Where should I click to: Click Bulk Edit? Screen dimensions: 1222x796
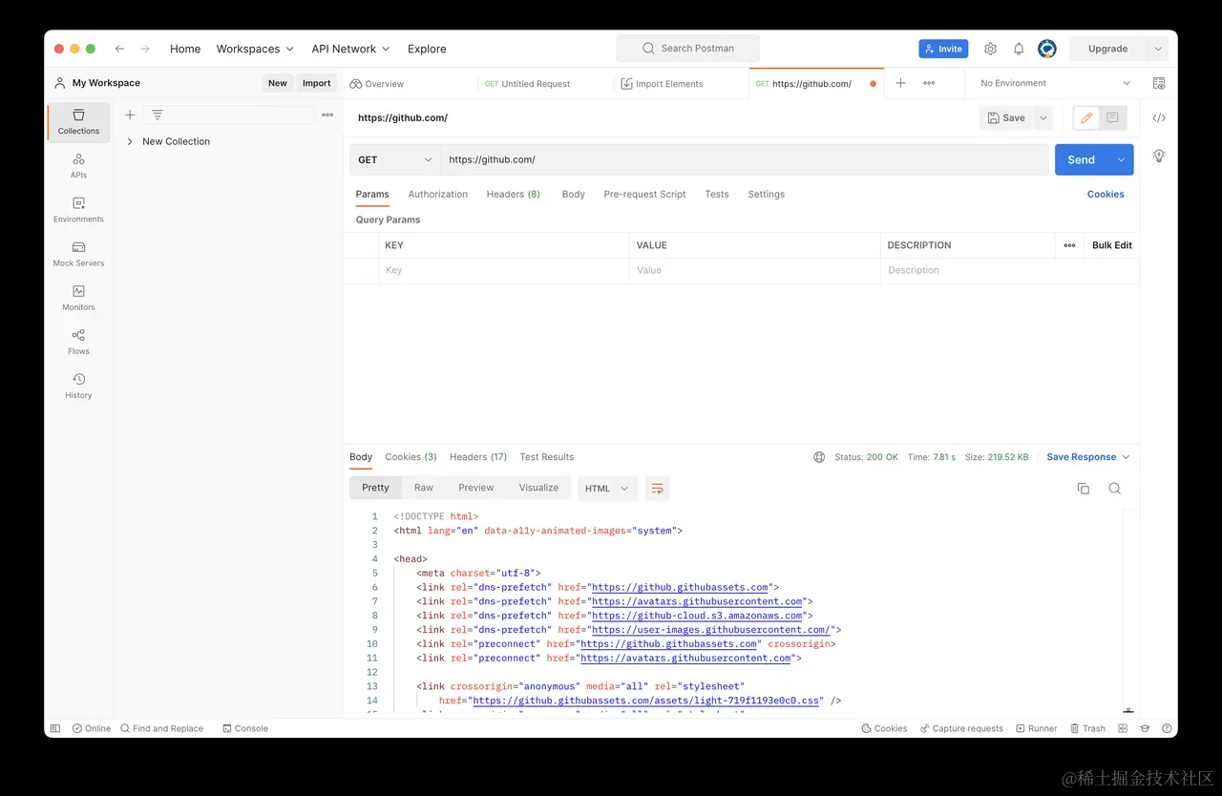pyautogui.click(x=1112, y=245)
